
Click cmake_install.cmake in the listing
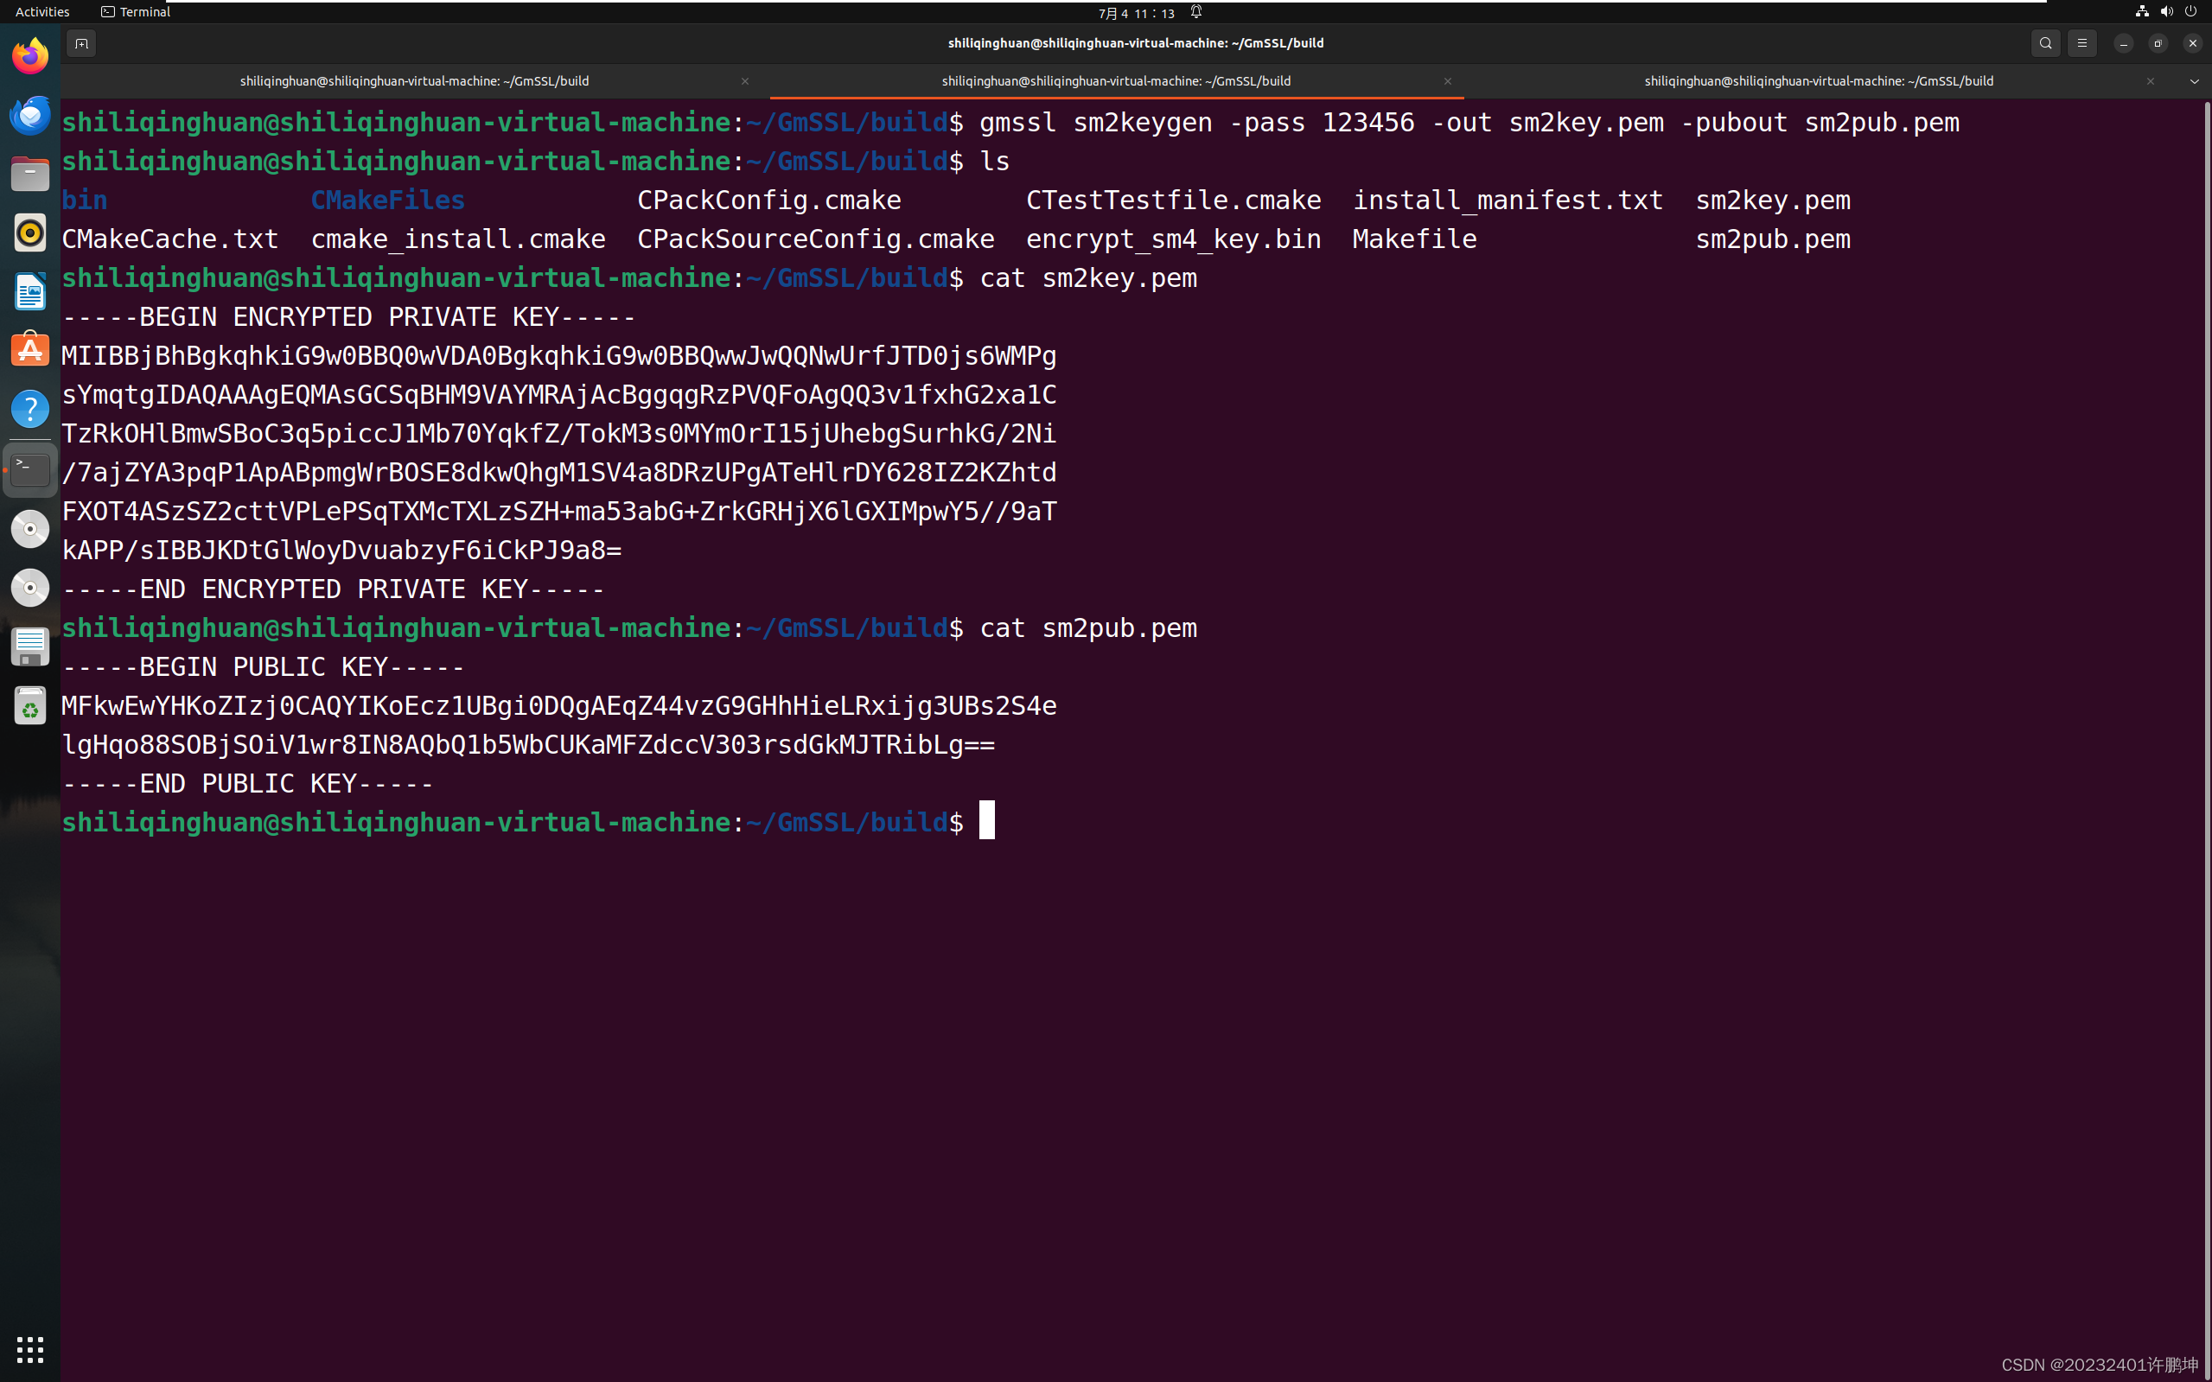[458, 239]
